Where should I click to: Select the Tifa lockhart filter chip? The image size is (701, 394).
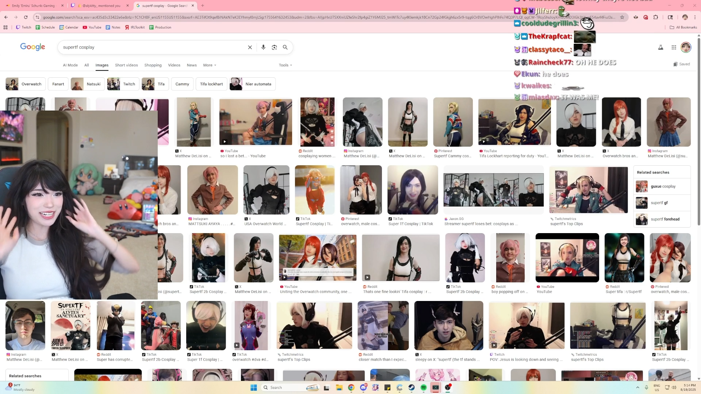[211, 84]
